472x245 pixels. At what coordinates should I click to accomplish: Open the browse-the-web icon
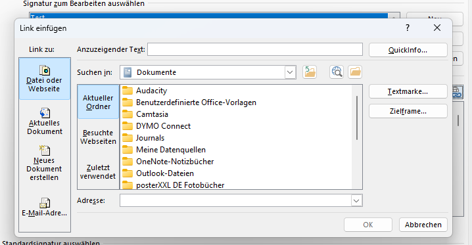pyautogui.click(x=337, y=72)
